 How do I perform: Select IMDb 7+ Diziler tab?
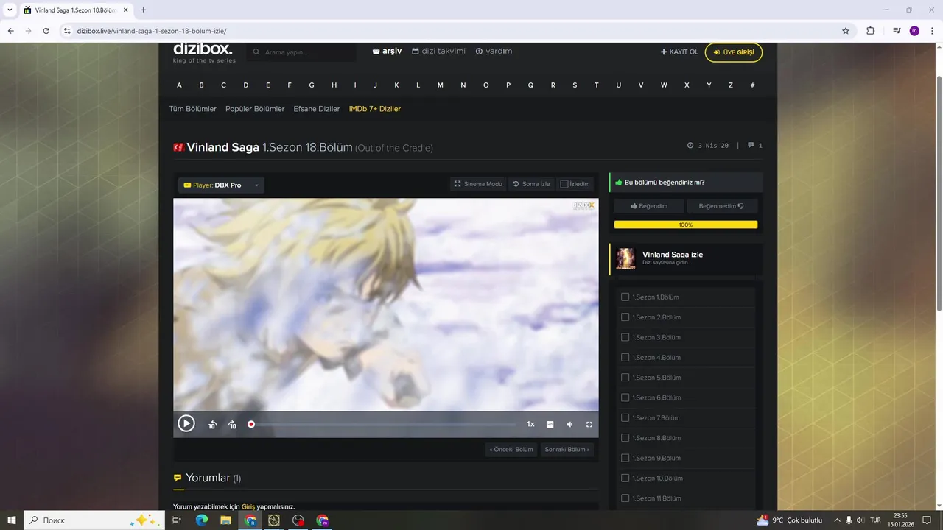[375, 109]
